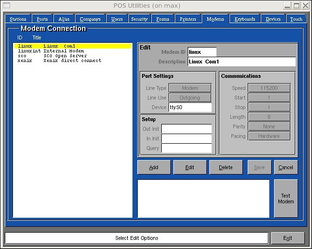Viewport: 312px width, 249px height.
Task: Click the Out Init field
Action: point(186,129)
